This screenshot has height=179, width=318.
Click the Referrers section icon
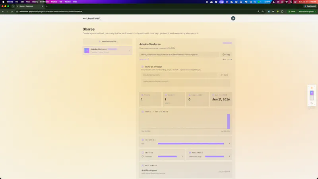190,153
